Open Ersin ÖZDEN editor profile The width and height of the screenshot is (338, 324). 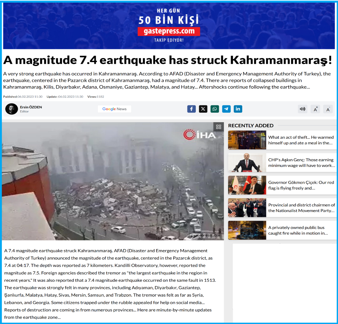31,107
